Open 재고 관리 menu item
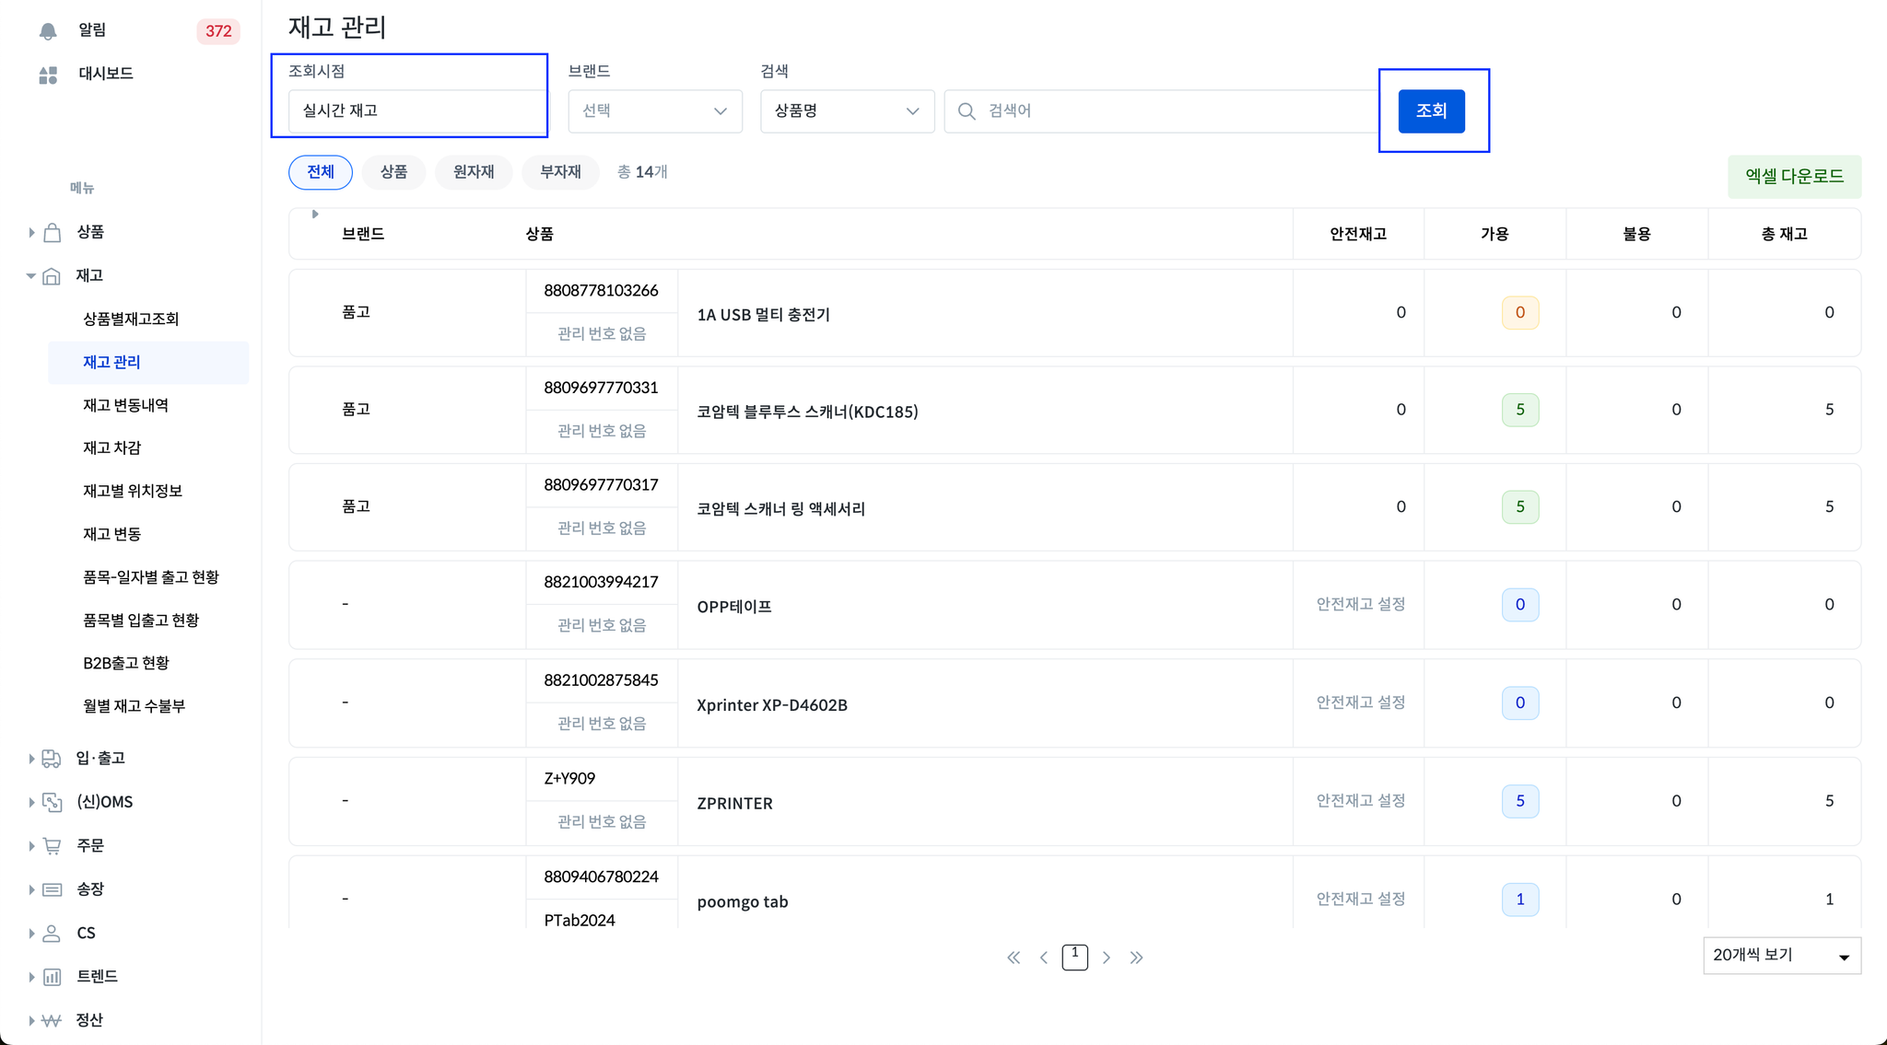This screenshot has height=1045, width=1887. tap(148, 363)
